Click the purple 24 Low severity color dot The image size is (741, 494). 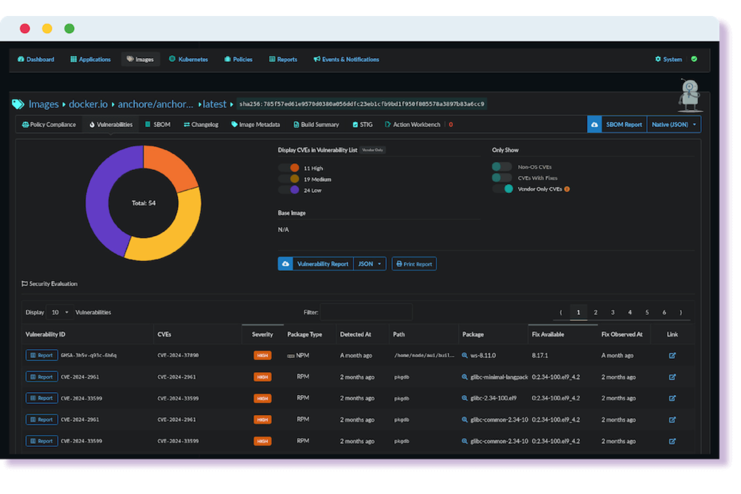click(x=295, y=190)
